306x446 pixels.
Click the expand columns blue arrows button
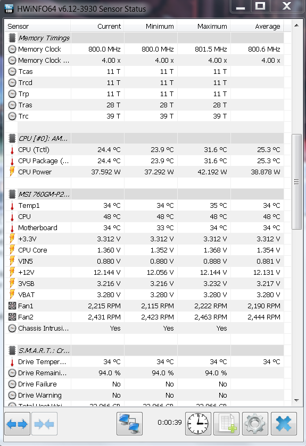pyautogui.click(x=17, y=424)
